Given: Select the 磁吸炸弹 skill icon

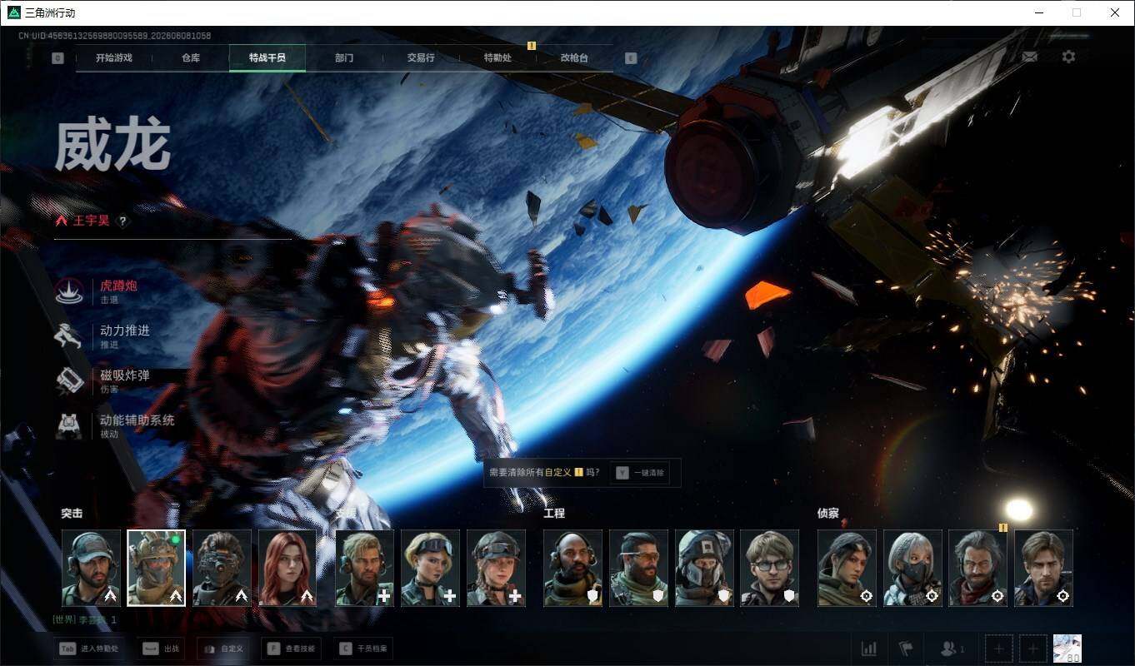Looking at the screenshot, I should (x=68, y=381).
